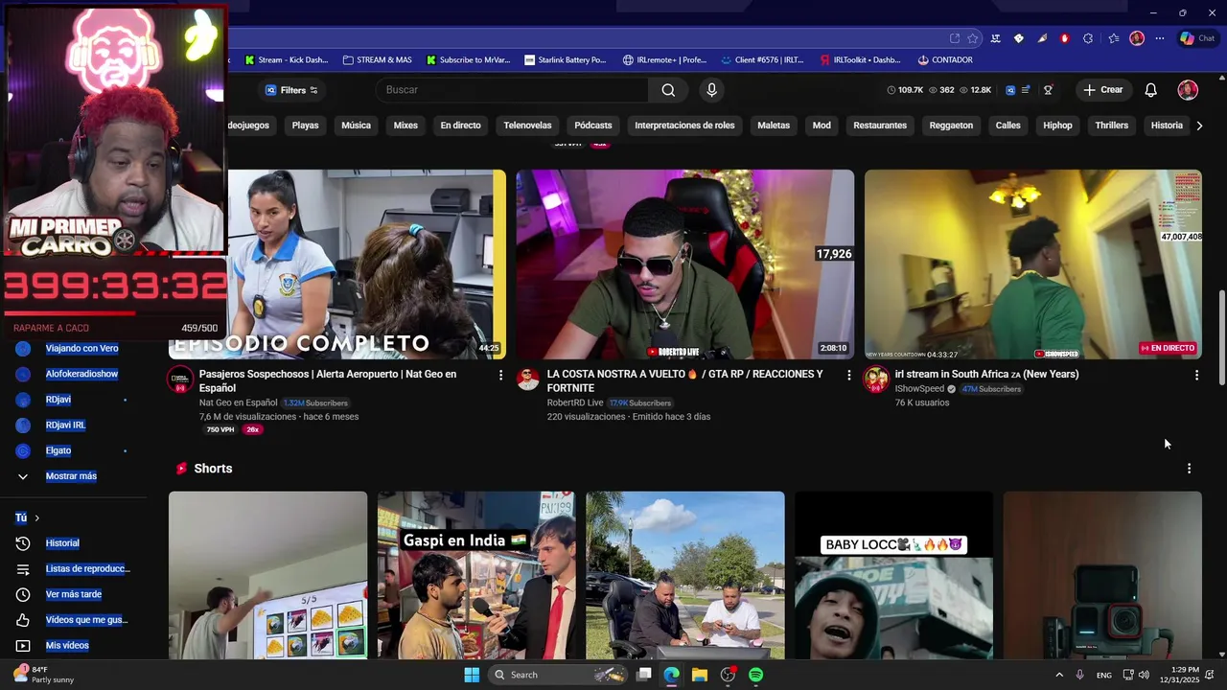Open the CONTADOR bookmark
Viewport: 1227px width, 690px height.
pos(945,59)
